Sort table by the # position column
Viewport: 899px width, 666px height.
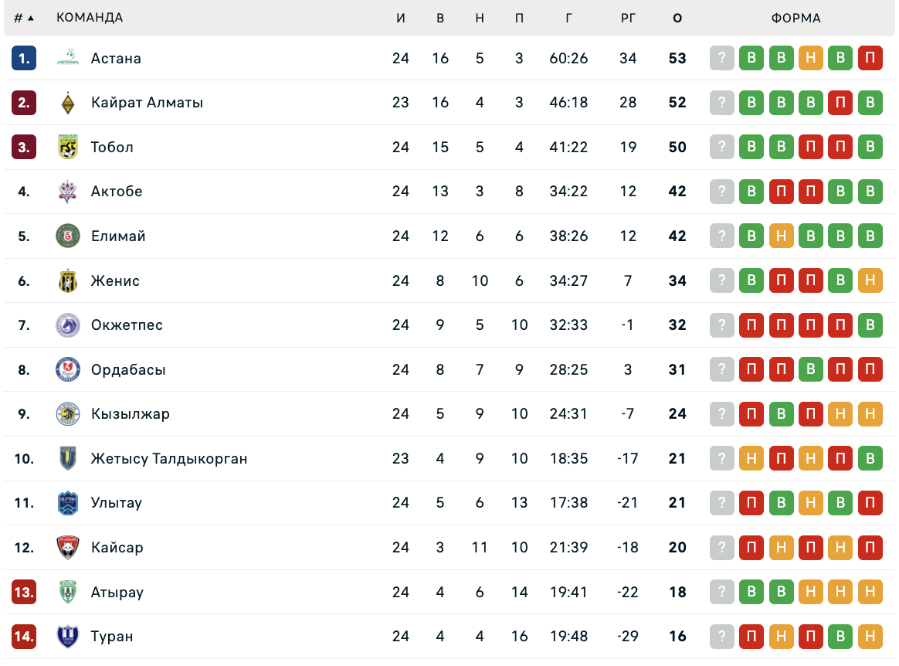tap(24, 18)
